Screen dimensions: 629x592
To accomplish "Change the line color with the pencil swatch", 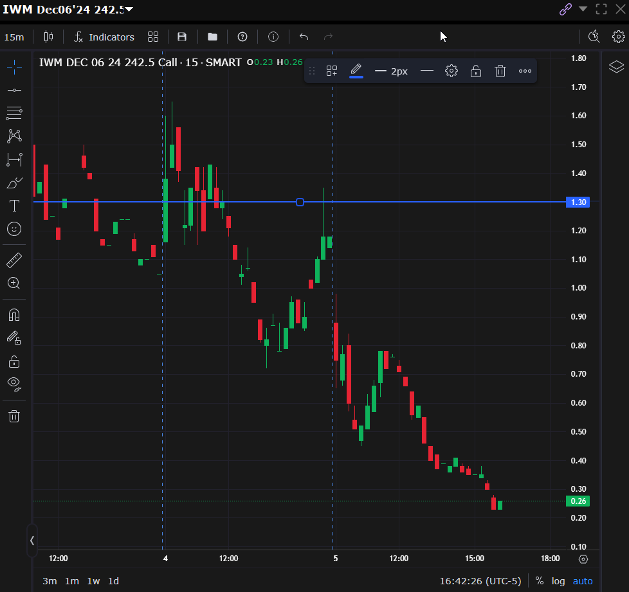I will tap(356, 71).
